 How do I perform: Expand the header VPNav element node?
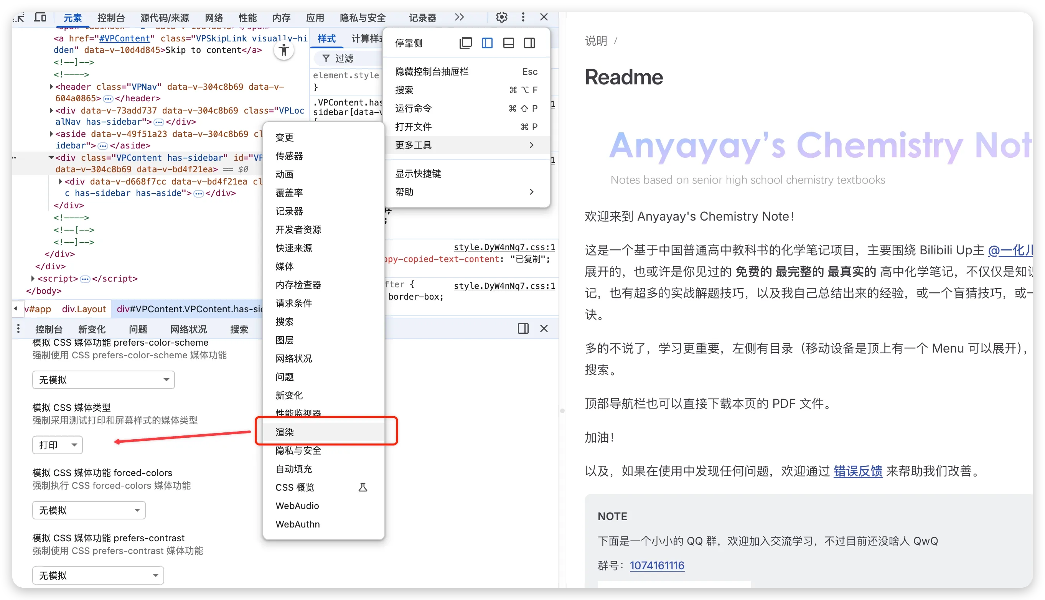point(51,87)
